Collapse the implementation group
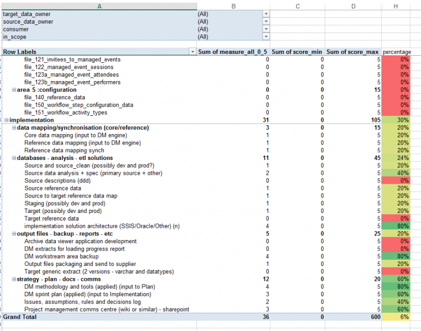 pyautogui.click(x=6, y=120)
